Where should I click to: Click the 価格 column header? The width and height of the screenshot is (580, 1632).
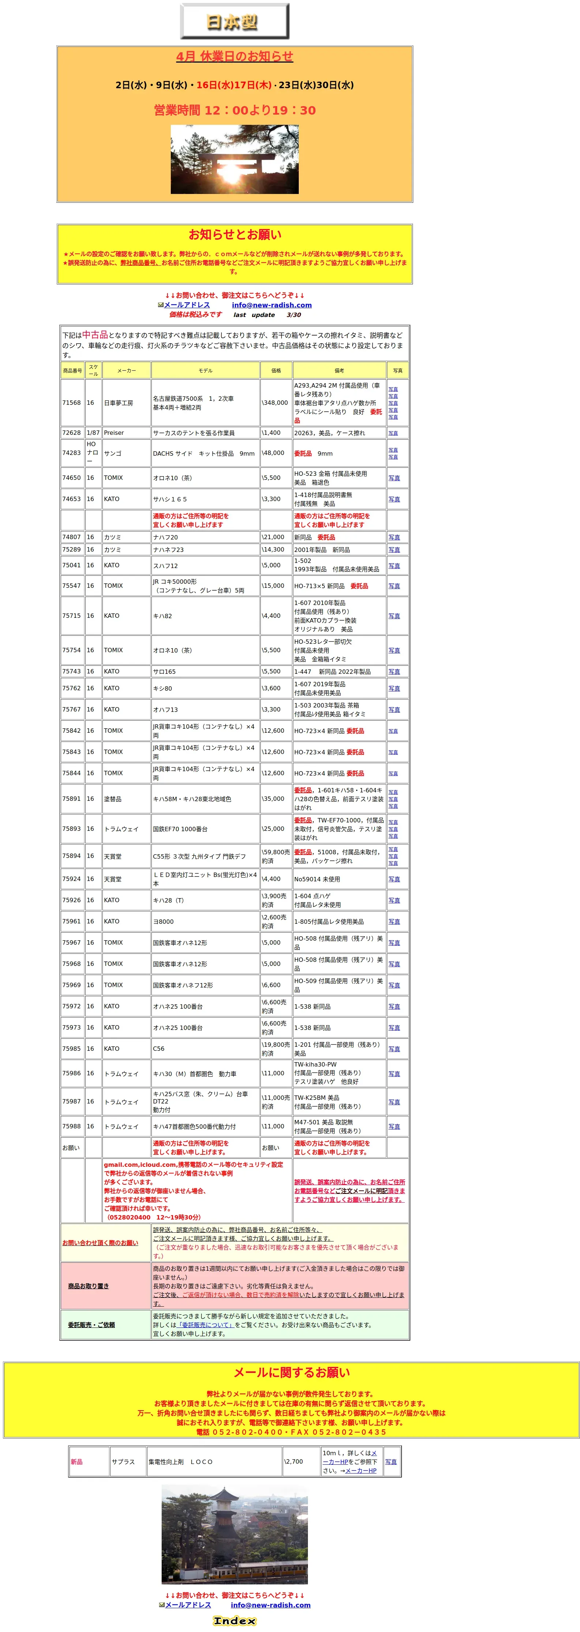[276, 371]
